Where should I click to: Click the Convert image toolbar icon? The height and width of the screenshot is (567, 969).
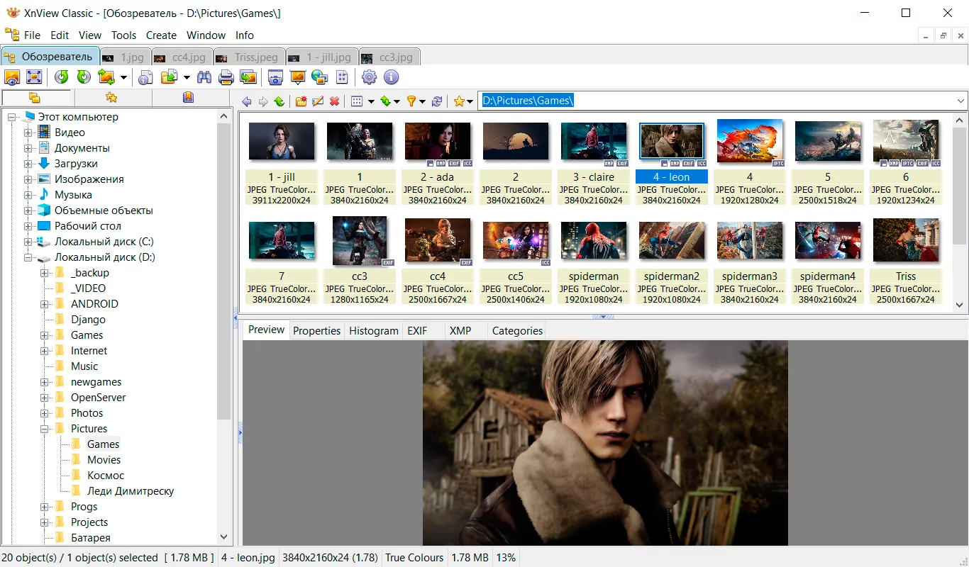106,77
